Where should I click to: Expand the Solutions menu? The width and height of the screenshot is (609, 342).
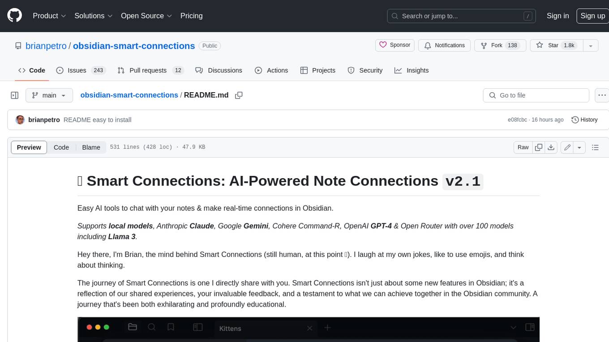94,16
